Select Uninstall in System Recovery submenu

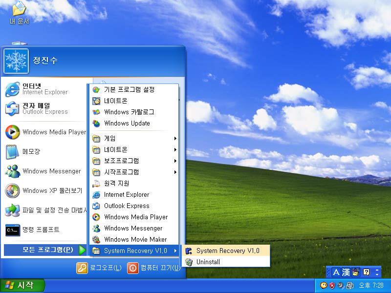click(x=226, y=262)
